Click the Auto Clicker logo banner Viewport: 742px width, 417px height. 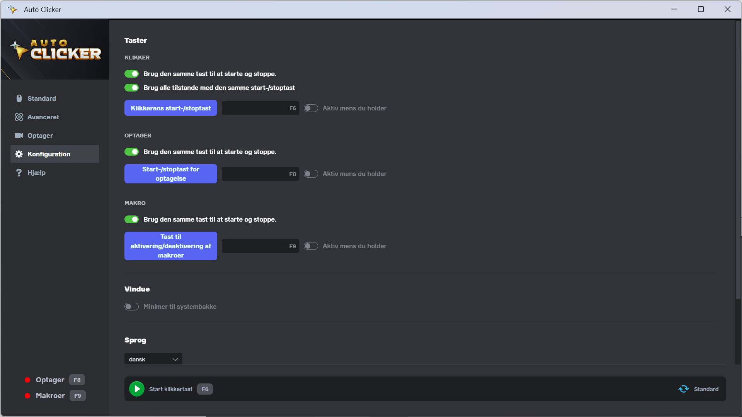[x=55, y=49]
